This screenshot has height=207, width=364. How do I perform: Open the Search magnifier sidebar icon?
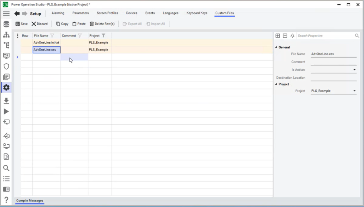tap(6, 168)
